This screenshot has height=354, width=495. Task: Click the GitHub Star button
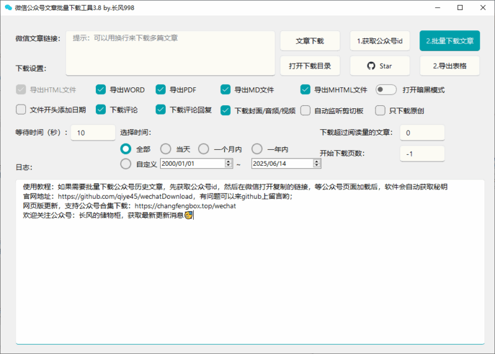(380, 66)
